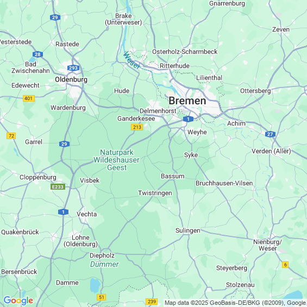Click the Naturpark Wildeshauser Geest label
This screenshot has height=307, width=307.
116,160
